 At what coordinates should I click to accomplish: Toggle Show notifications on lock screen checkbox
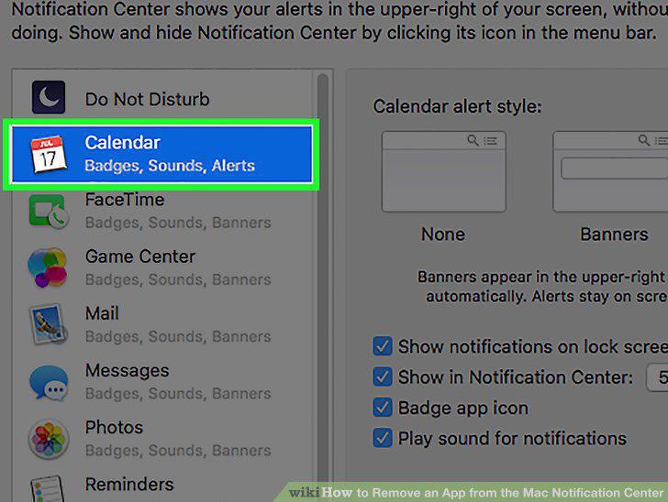coord(383,346)
